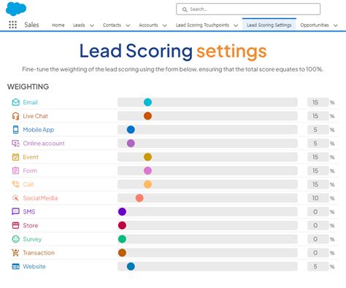Click the Email envelope icon
This screenshot has height=288, width=346.
tap(15, 102)
